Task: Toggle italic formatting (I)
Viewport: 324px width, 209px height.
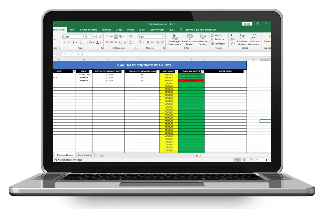Action: pos(69,42)
